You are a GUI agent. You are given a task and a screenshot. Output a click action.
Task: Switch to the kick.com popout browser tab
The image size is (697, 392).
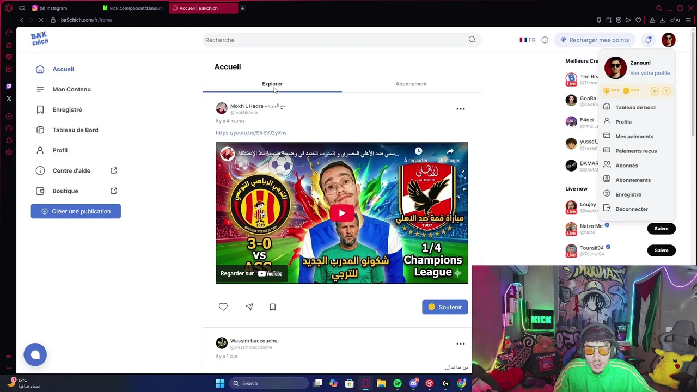tap(133, 8)
